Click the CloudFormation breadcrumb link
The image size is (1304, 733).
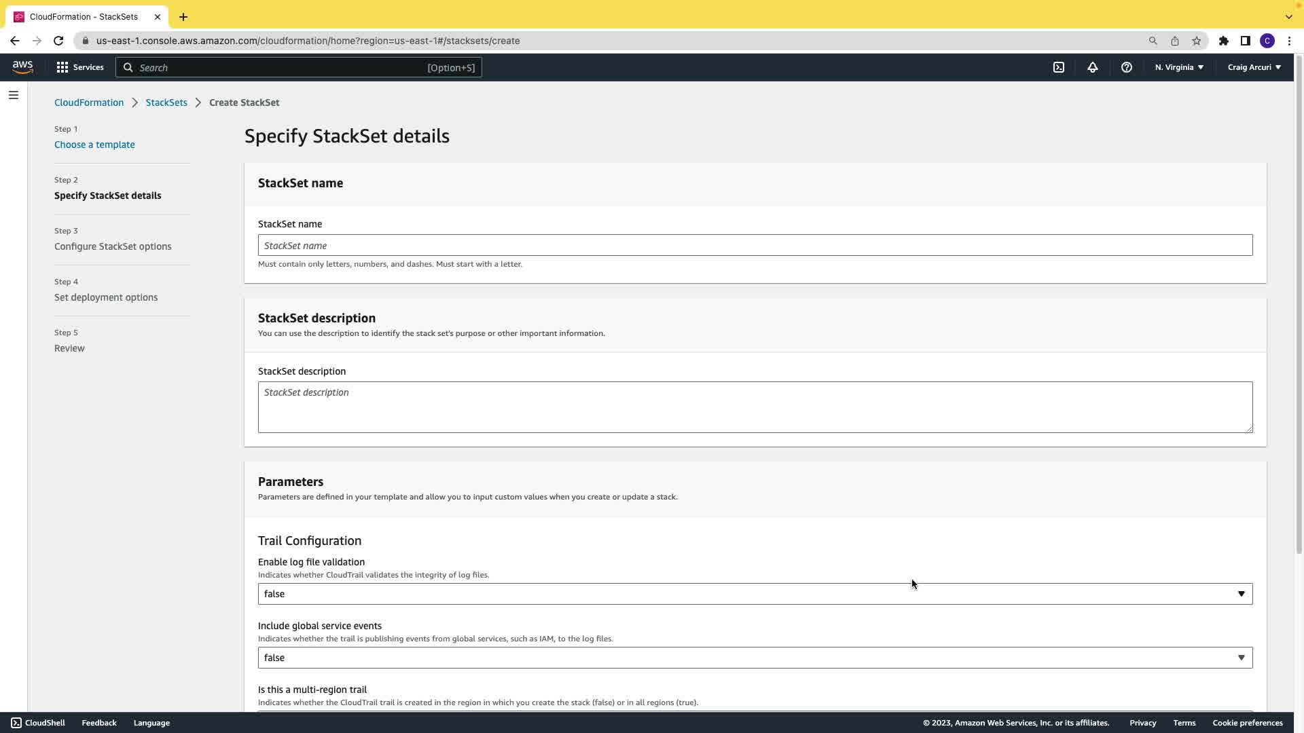coord(89,102)
